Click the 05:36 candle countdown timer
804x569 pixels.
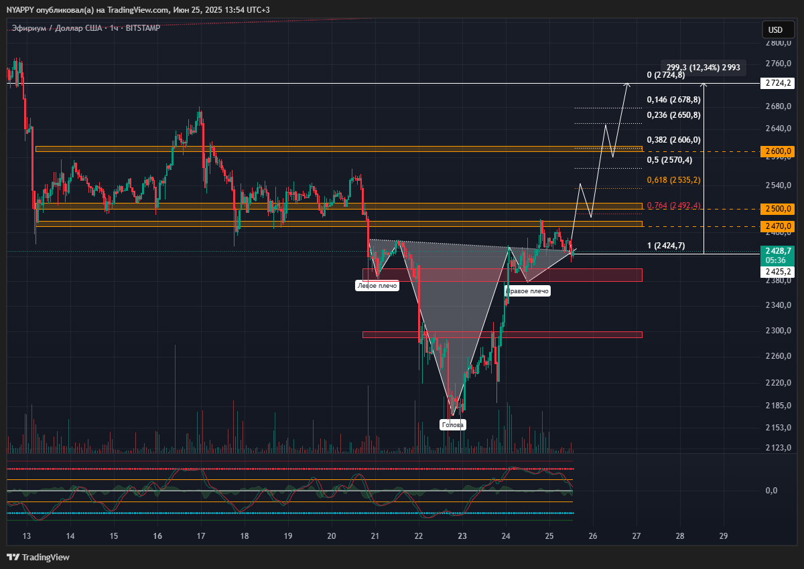pos(777,260)
